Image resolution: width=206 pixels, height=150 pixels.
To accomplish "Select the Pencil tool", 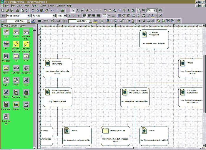I will 87,10.
